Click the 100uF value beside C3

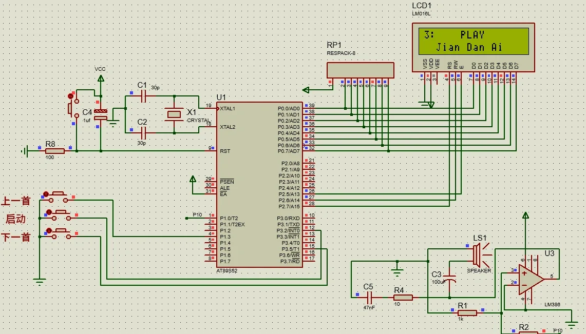438,282
